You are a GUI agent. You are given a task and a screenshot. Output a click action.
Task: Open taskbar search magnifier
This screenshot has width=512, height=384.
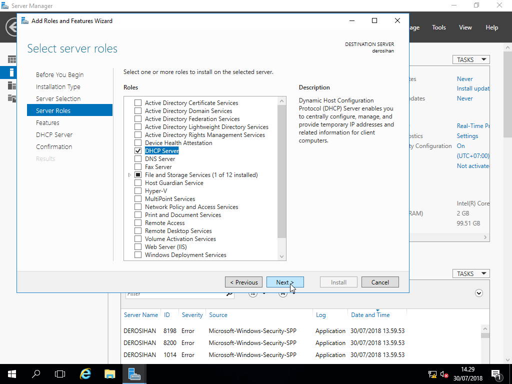tap(36, 374)
